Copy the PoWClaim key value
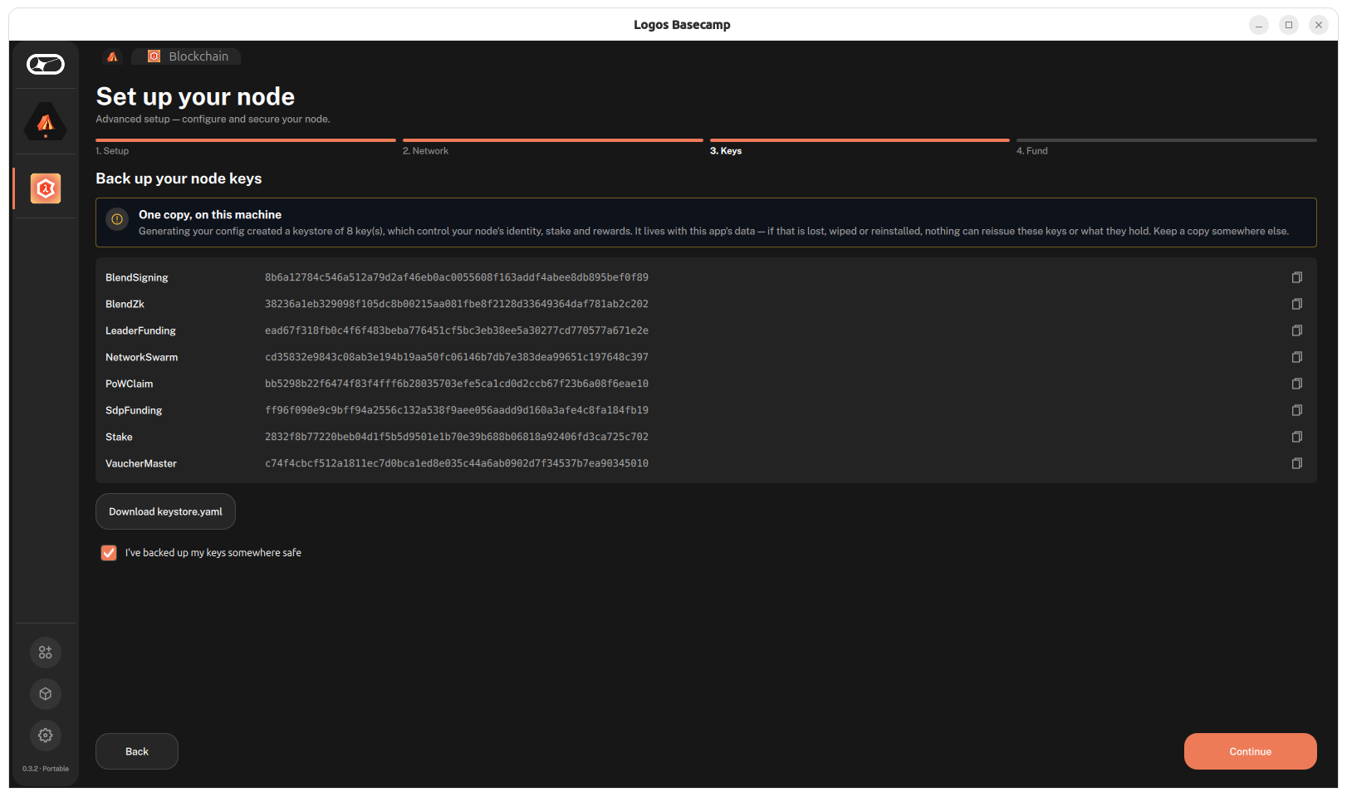This screenshot has height=797, width=1347. tap(1296, 384)
